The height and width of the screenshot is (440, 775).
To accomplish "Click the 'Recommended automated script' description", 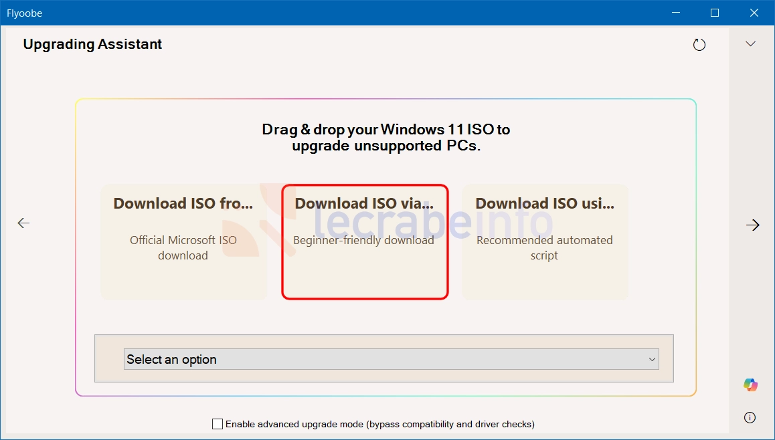I will pos(545,247).
